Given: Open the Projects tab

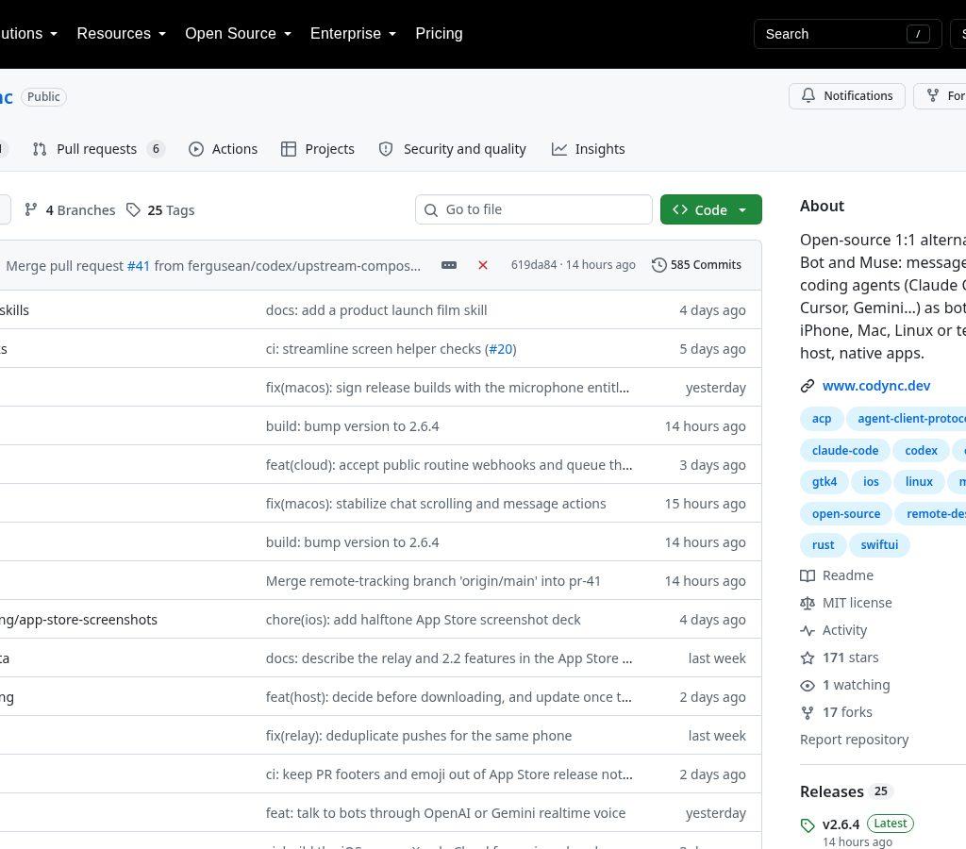Looking at the screenshot, I should coord(318,149).
